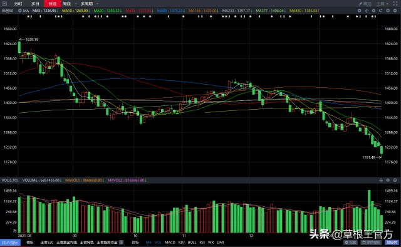Open the 多日 multi-day tab

[x=35, y=4]
